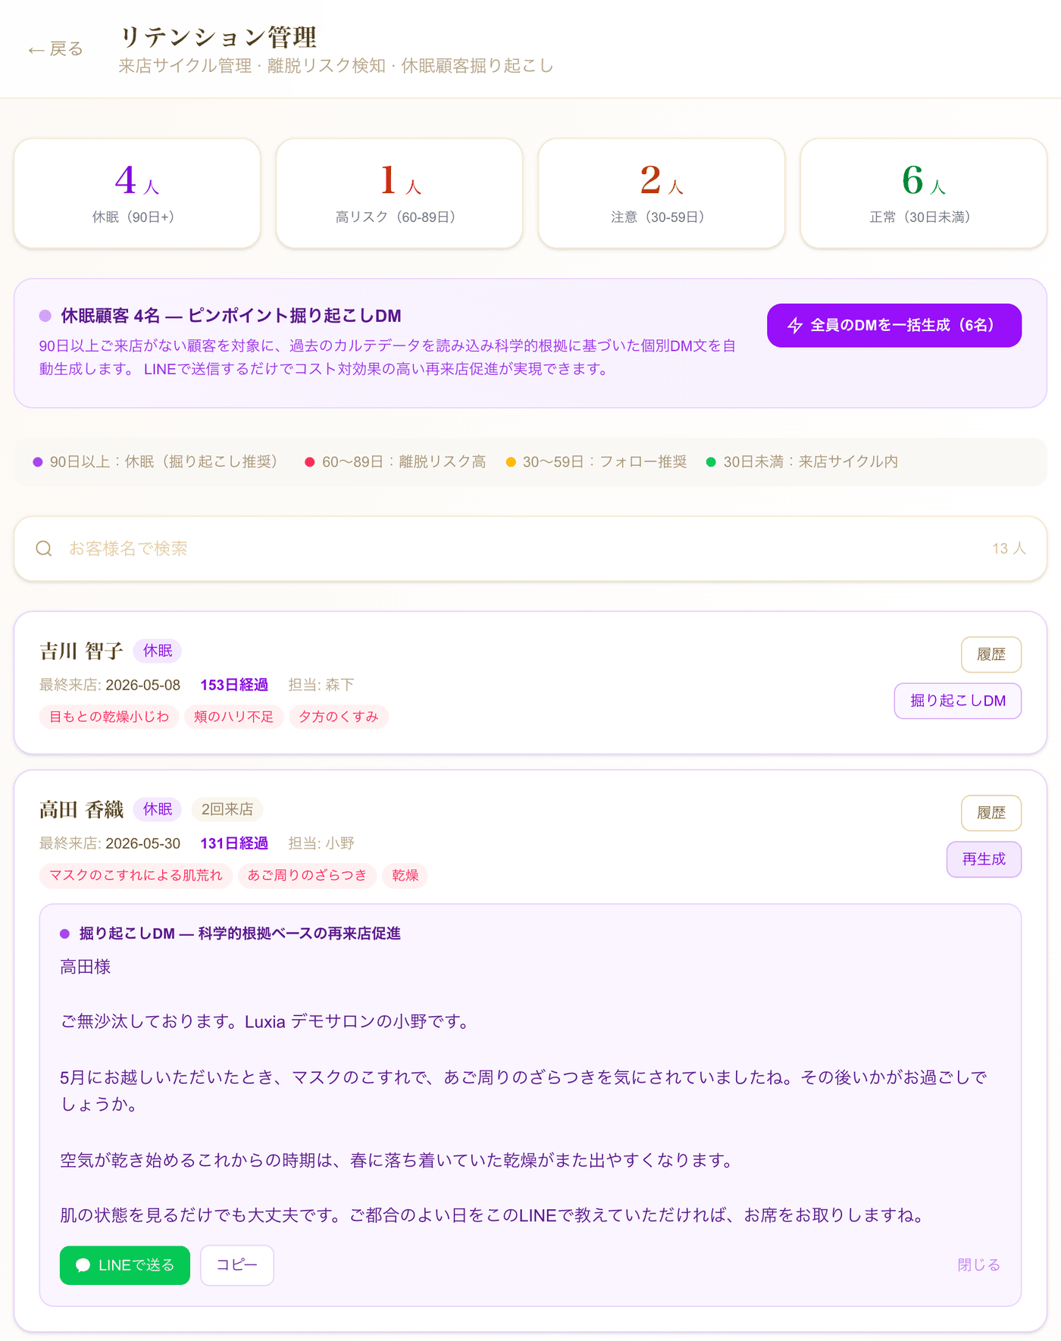Viewport: 1061px width, 1341px height.
Task: Select the 目もとの乾燥小じわ tag
Action: [x=109, y=717]
